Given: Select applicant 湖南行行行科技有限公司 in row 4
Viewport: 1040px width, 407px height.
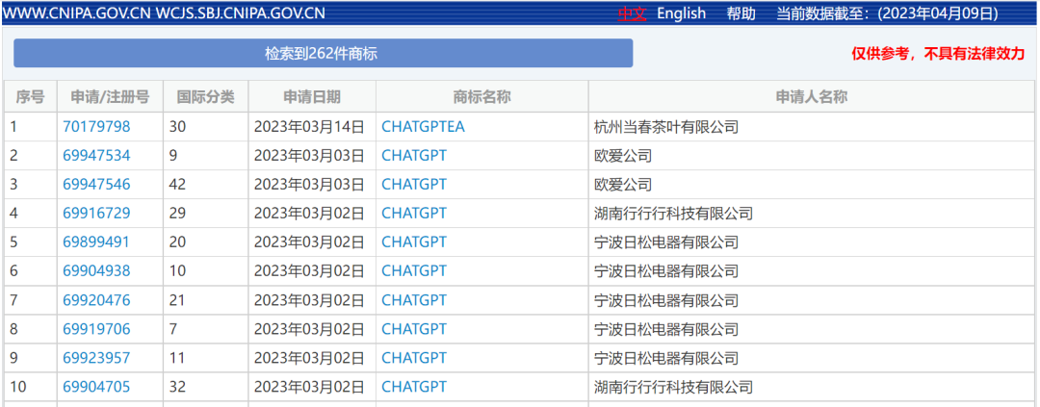Looking at the screenshot, I should (x=673, y=214).
